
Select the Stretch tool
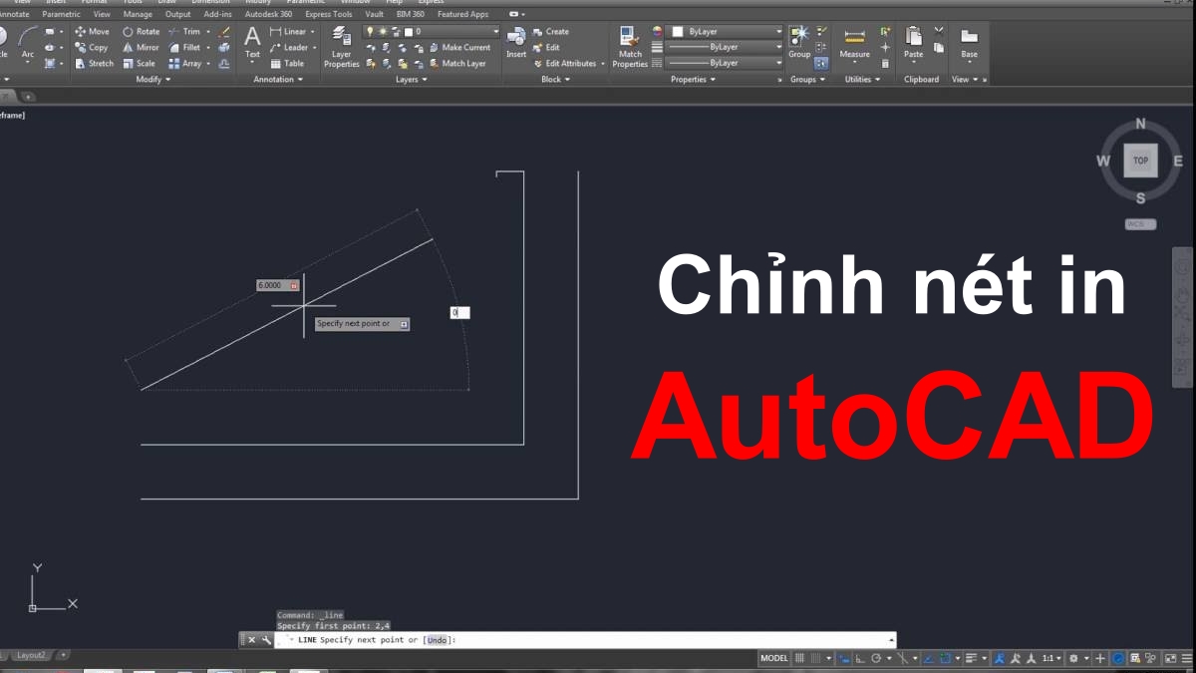point(94,63)
